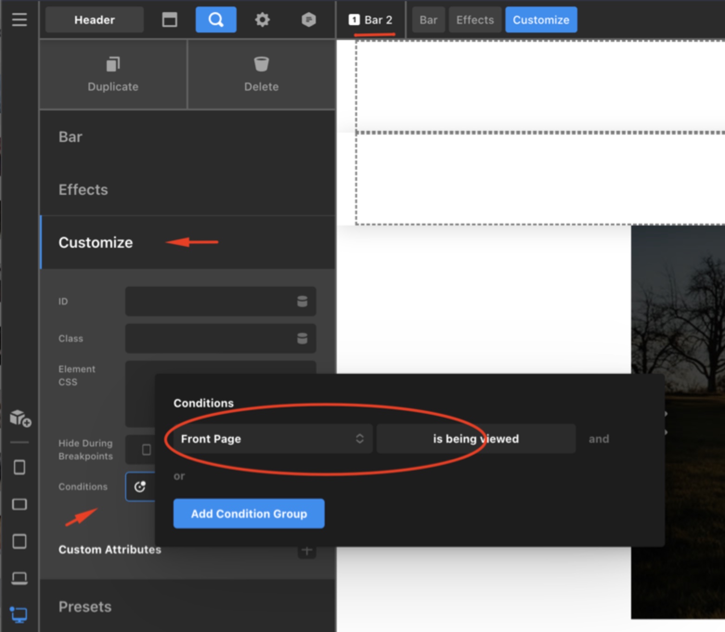Open the add elements cube icon
Viewport: 725px width, 632px height.
pyautogui.click(x=20, y=418)
